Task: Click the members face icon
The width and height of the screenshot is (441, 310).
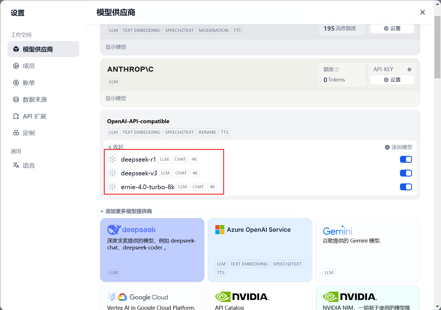Action: coord(16,66)
